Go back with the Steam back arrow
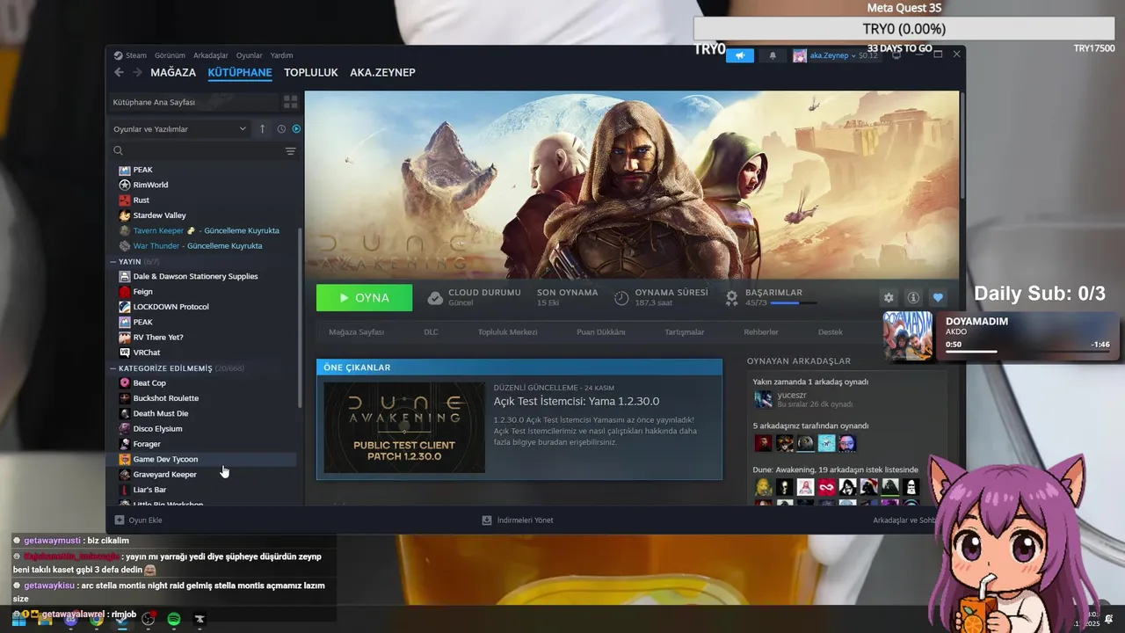The width and height of the screenshot is (1125, 633). [119, 72]
